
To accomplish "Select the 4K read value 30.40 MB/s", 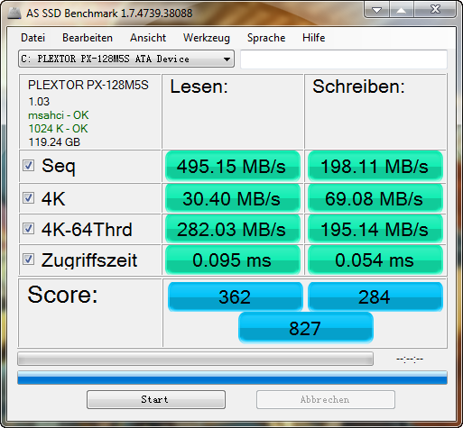I will click(233, 198).
